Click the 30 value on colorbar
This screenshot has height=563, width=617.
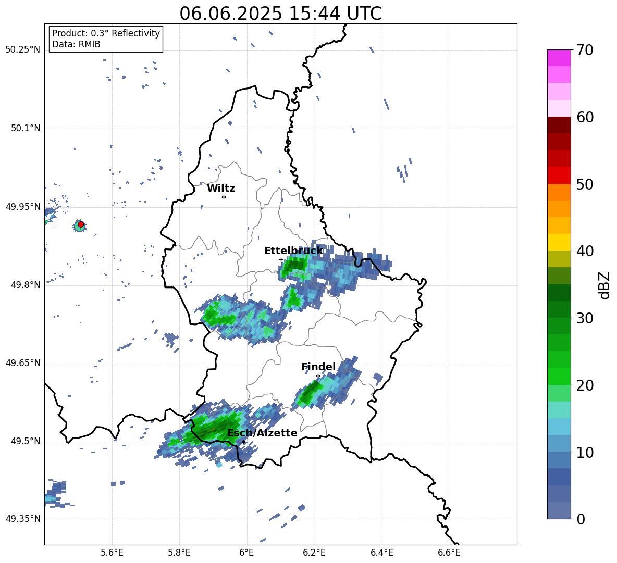click(585, 318)
